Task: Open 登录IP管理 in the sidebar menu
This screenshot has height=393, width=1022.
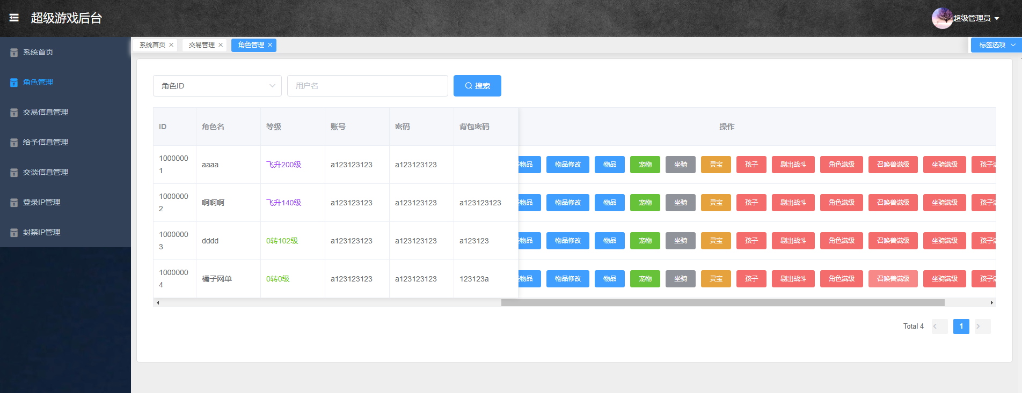Action: (42, 203)
